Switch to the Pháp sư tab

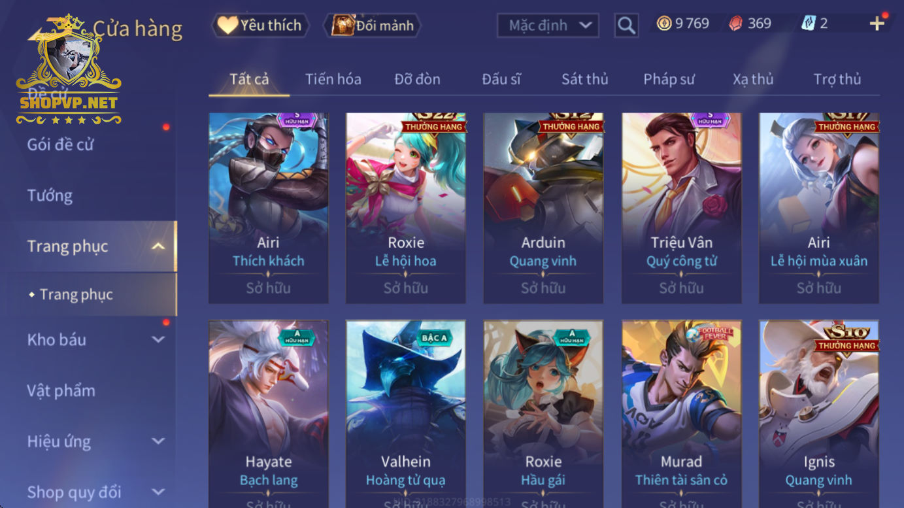coord(669,79)
